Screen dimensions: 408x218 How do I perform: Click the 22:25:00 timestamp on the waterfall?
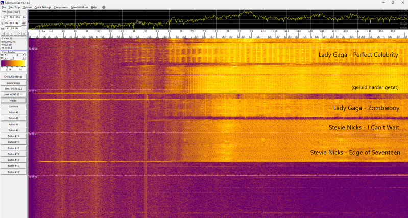[33, 177]
